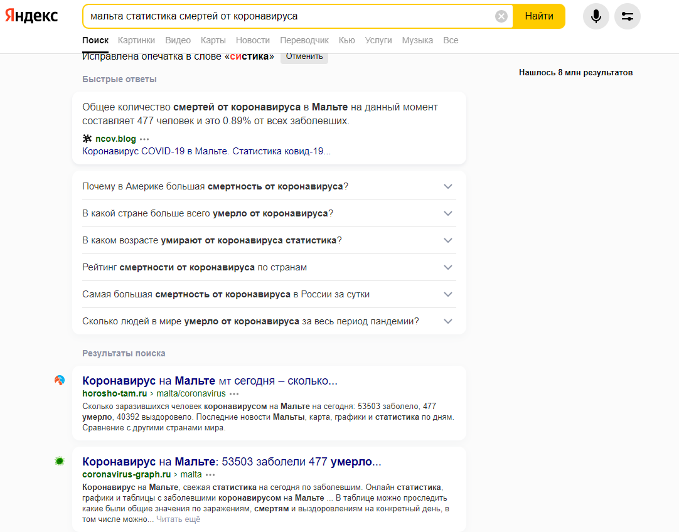Open the Все services tab
679x532 pixels.
[x=451, y=40]
